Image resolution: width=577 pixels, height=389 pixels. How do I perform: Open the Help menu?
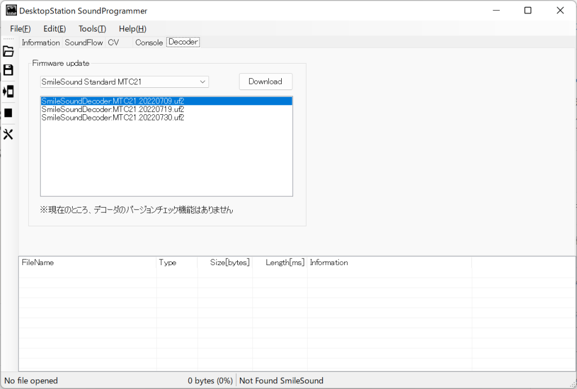tap(132, 29)
